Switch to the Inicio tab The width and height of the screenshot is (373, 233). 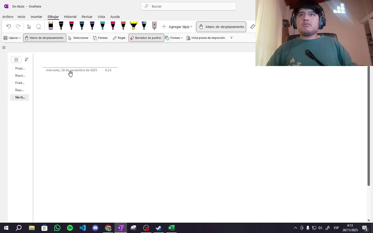[21, 17]
